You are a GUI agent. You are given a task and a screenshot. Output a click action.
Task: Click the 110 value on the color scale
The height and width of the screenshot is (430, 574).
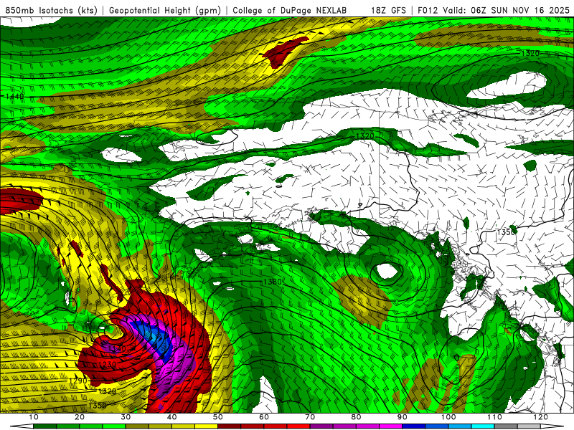pos(494,417)
